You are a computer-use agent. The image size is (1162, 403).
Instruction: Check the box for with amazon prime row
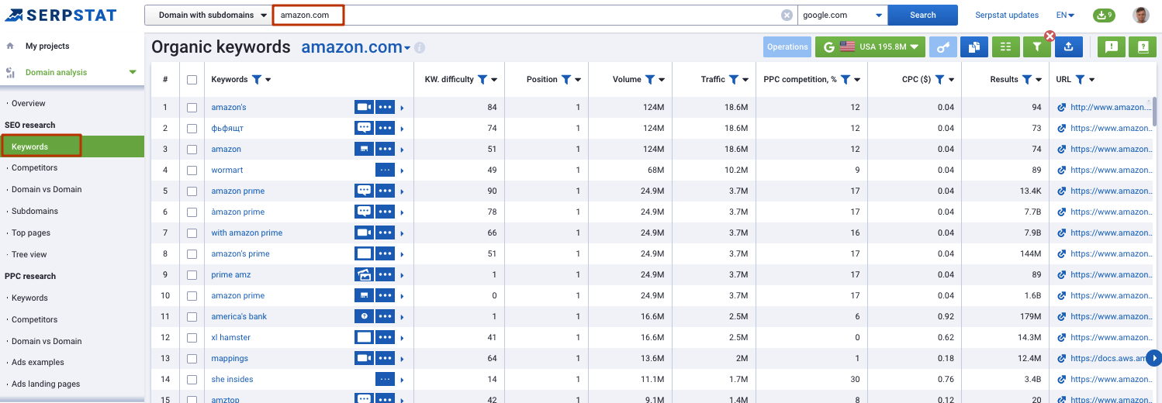[x=192, y=232]
